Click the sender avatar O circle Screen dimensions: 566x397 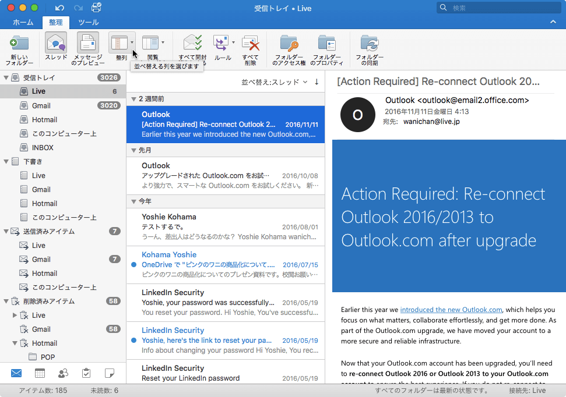pos(358,115)
